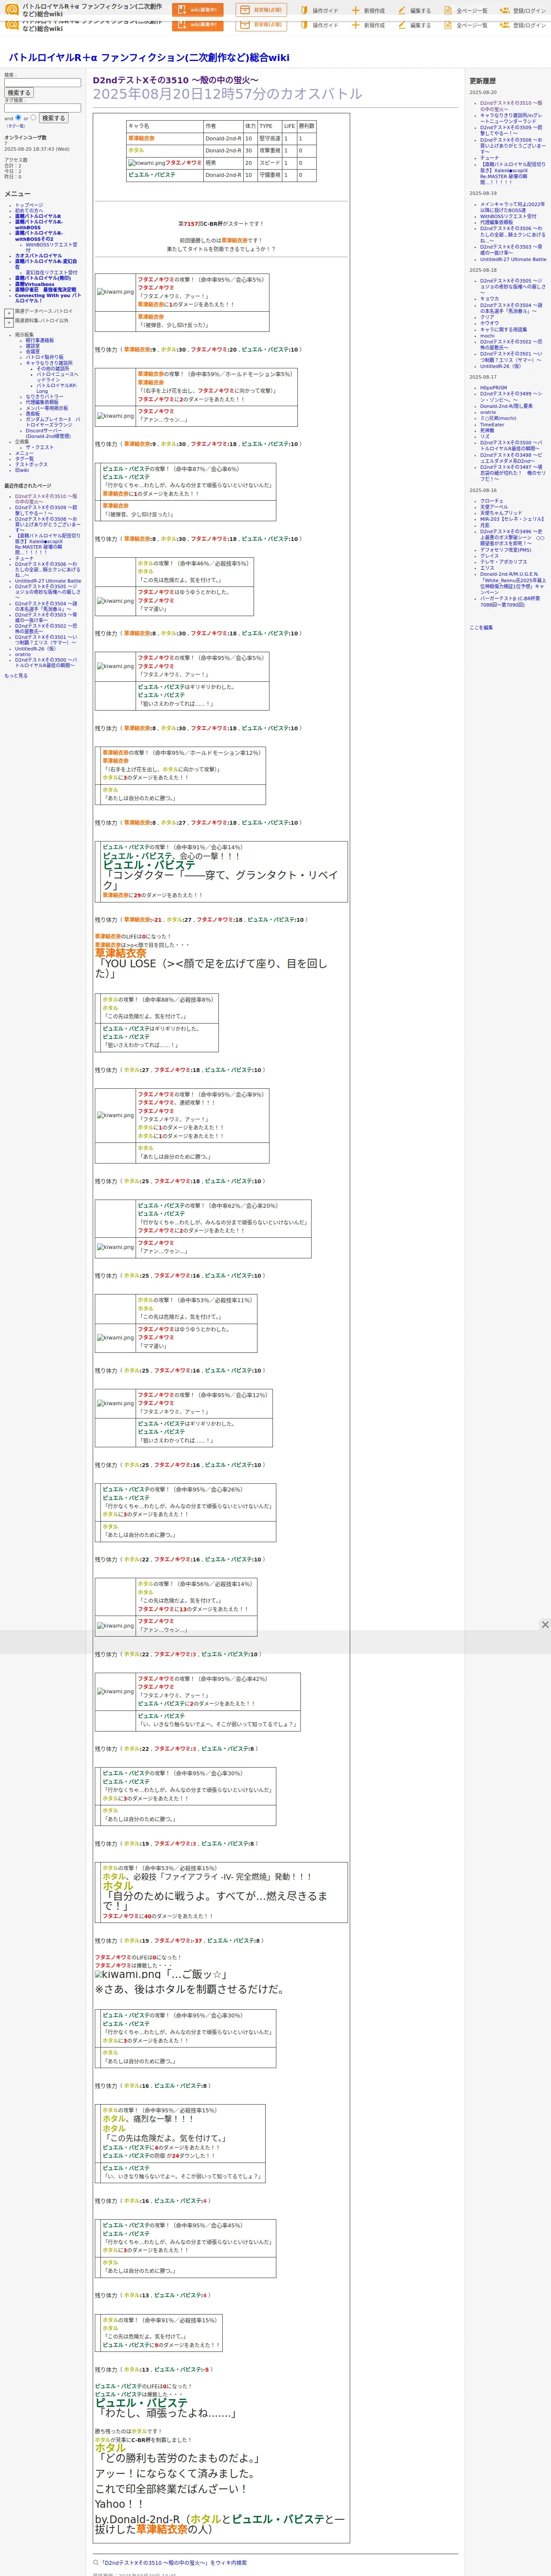Viewport: 551px width, 2576px height.
Task: Click the 検索する button under the keyword field
Action: point(19,93)
